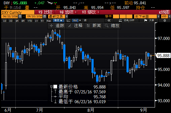The width and height of the screenshot is (171, 113).
Task: Open 95) 比较 compare menu
Action: tap(45, 12)
